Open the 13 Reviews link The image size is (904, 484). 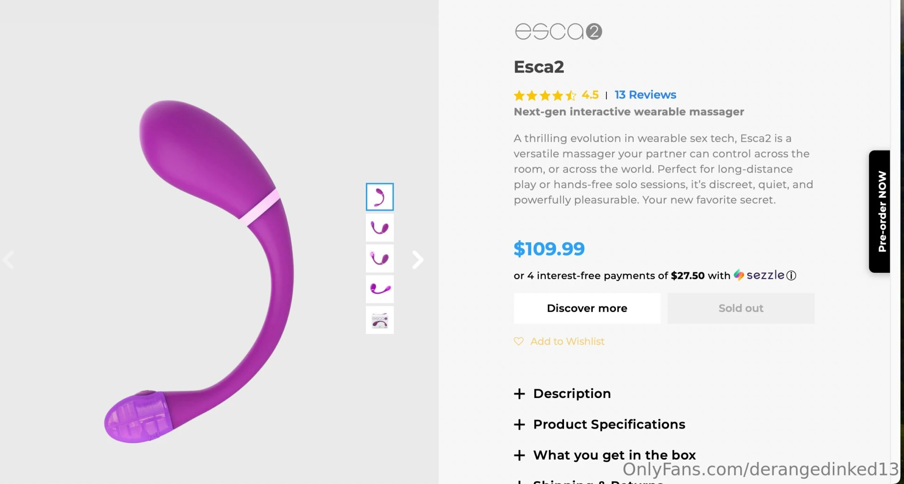(645, 95)
